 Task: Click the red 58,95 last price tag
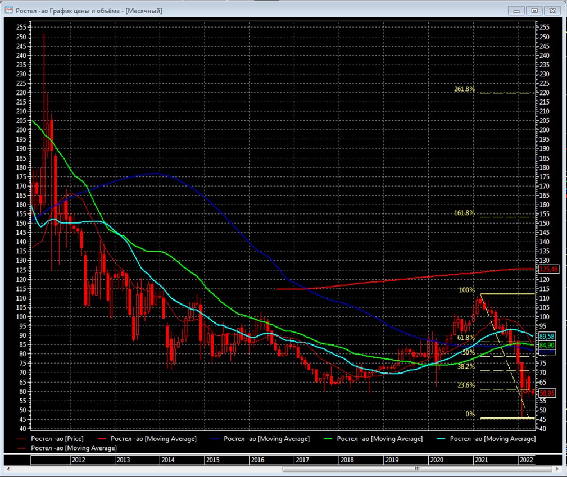547,393
